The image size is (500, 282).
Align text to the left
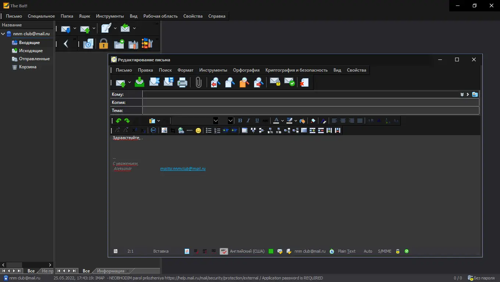334,120
